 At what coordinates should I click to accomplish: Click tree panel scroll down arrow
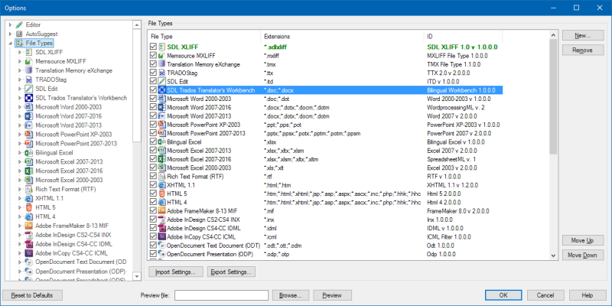(136, 276)
